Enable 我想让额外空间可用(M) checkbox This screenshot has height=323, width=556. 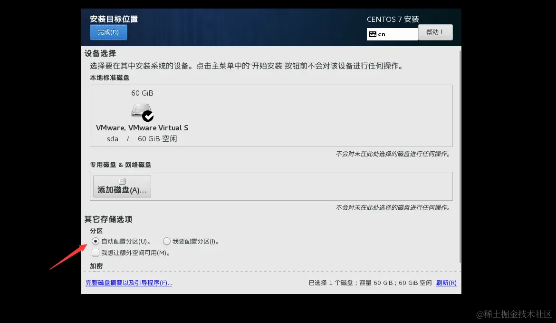(x=96, y=253)
